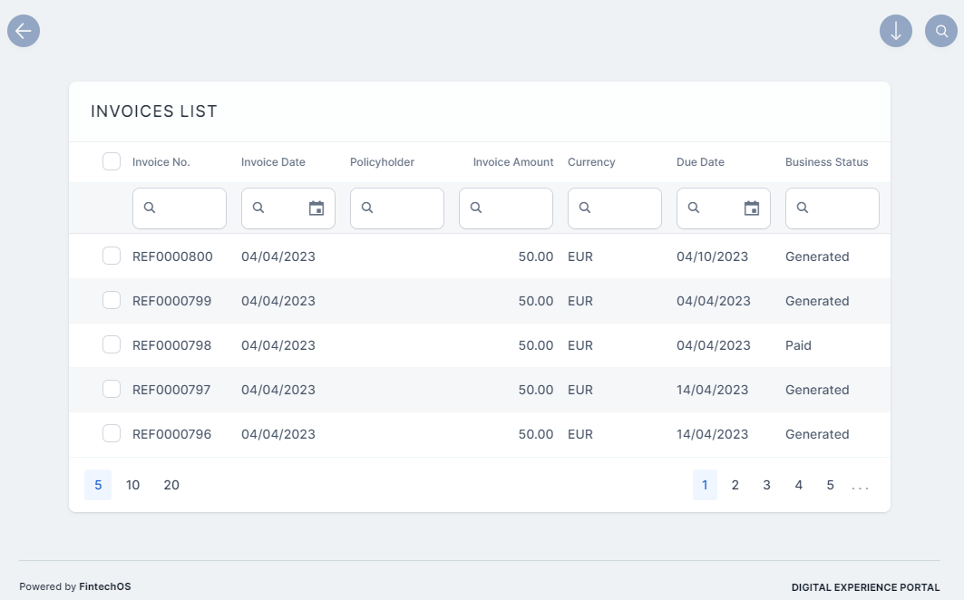Sort by the Due Date column header
Screen dimensions: 964x600
(x=700, y=162)
